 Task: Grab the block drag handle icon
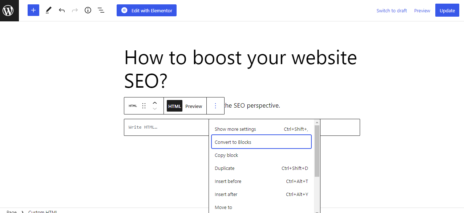pos(144,105)
